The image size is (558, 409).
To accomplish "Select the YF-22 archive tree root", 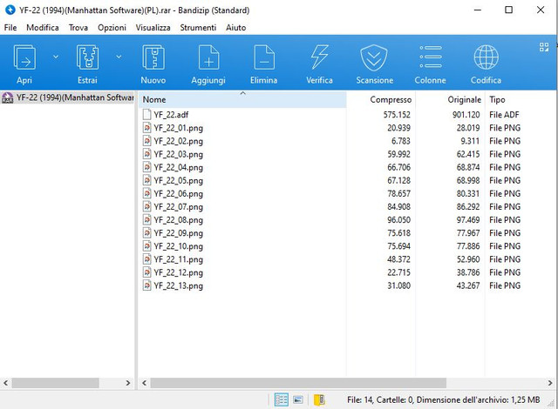I will (68, 97).
